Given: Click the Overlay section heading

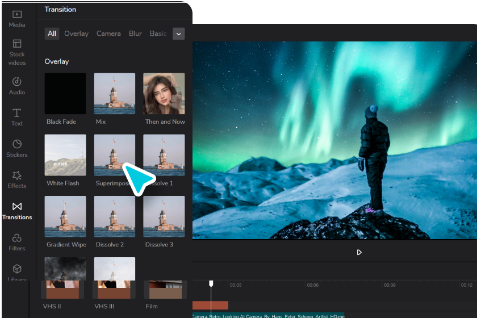Looking at the screenshot, I should point(57,61).
